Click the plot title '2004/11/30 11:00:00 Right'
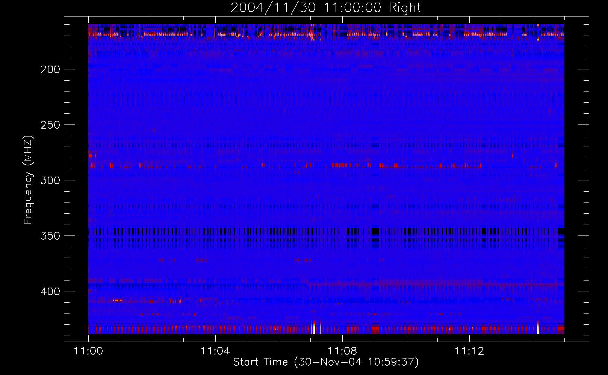 [326, 7]
